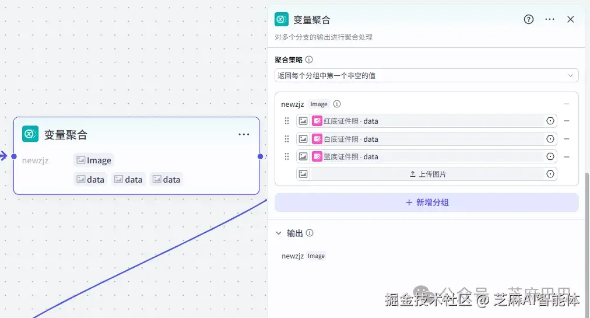
Task: Click the 变量聚合 node icon on canvas
Action: click(30, 134)
